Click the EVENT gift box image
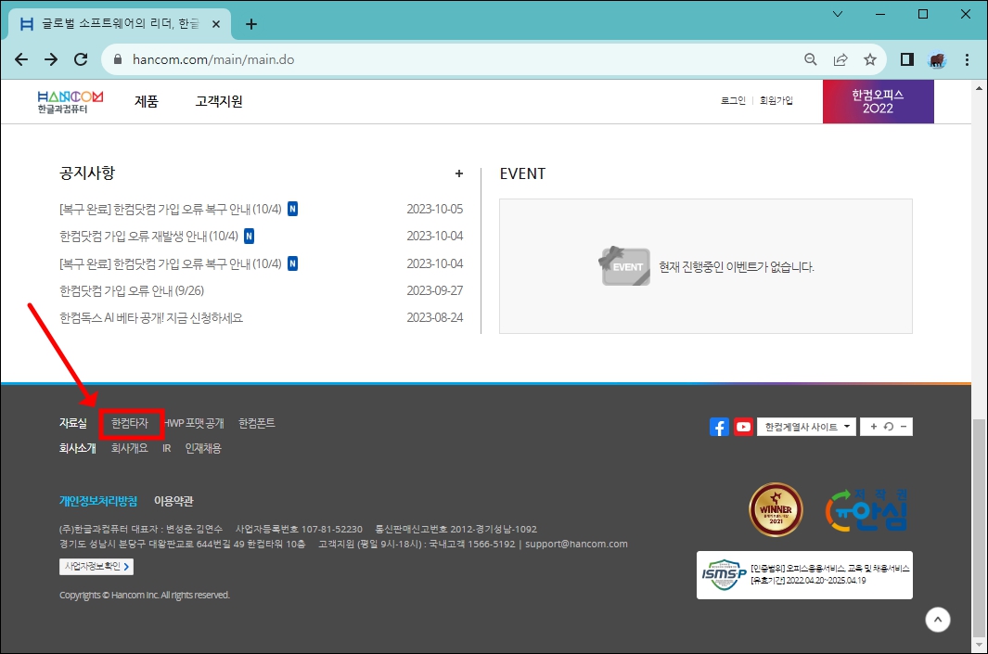The image size is (988, 654). 624,266
